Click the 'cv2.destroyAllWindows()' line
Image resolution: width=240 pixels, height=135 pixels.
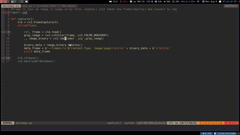[x=36, y=61]
